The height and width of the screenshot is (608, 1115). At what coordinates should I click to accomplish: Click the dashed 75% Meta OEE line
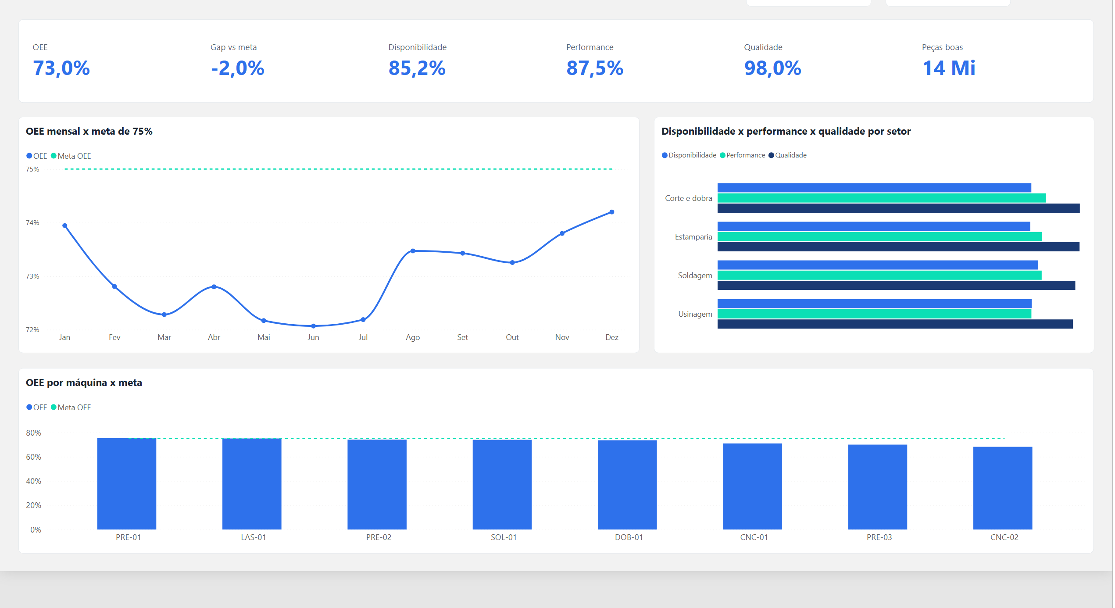point(338,169)
